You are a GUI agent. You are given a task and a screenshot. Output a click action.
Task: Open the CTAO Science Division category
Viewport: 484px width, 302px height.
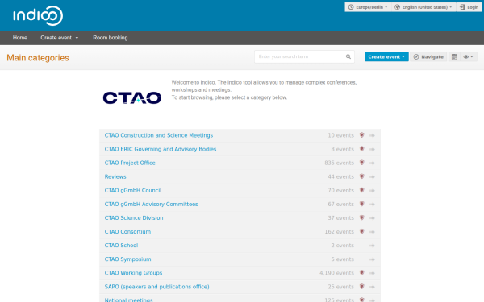(x=134, y=218)
